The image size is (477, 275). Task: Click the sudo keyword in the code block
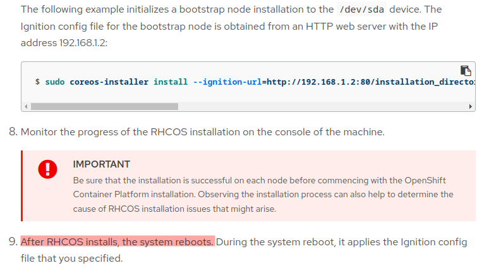pyautogui.click(x=54, y=82)
